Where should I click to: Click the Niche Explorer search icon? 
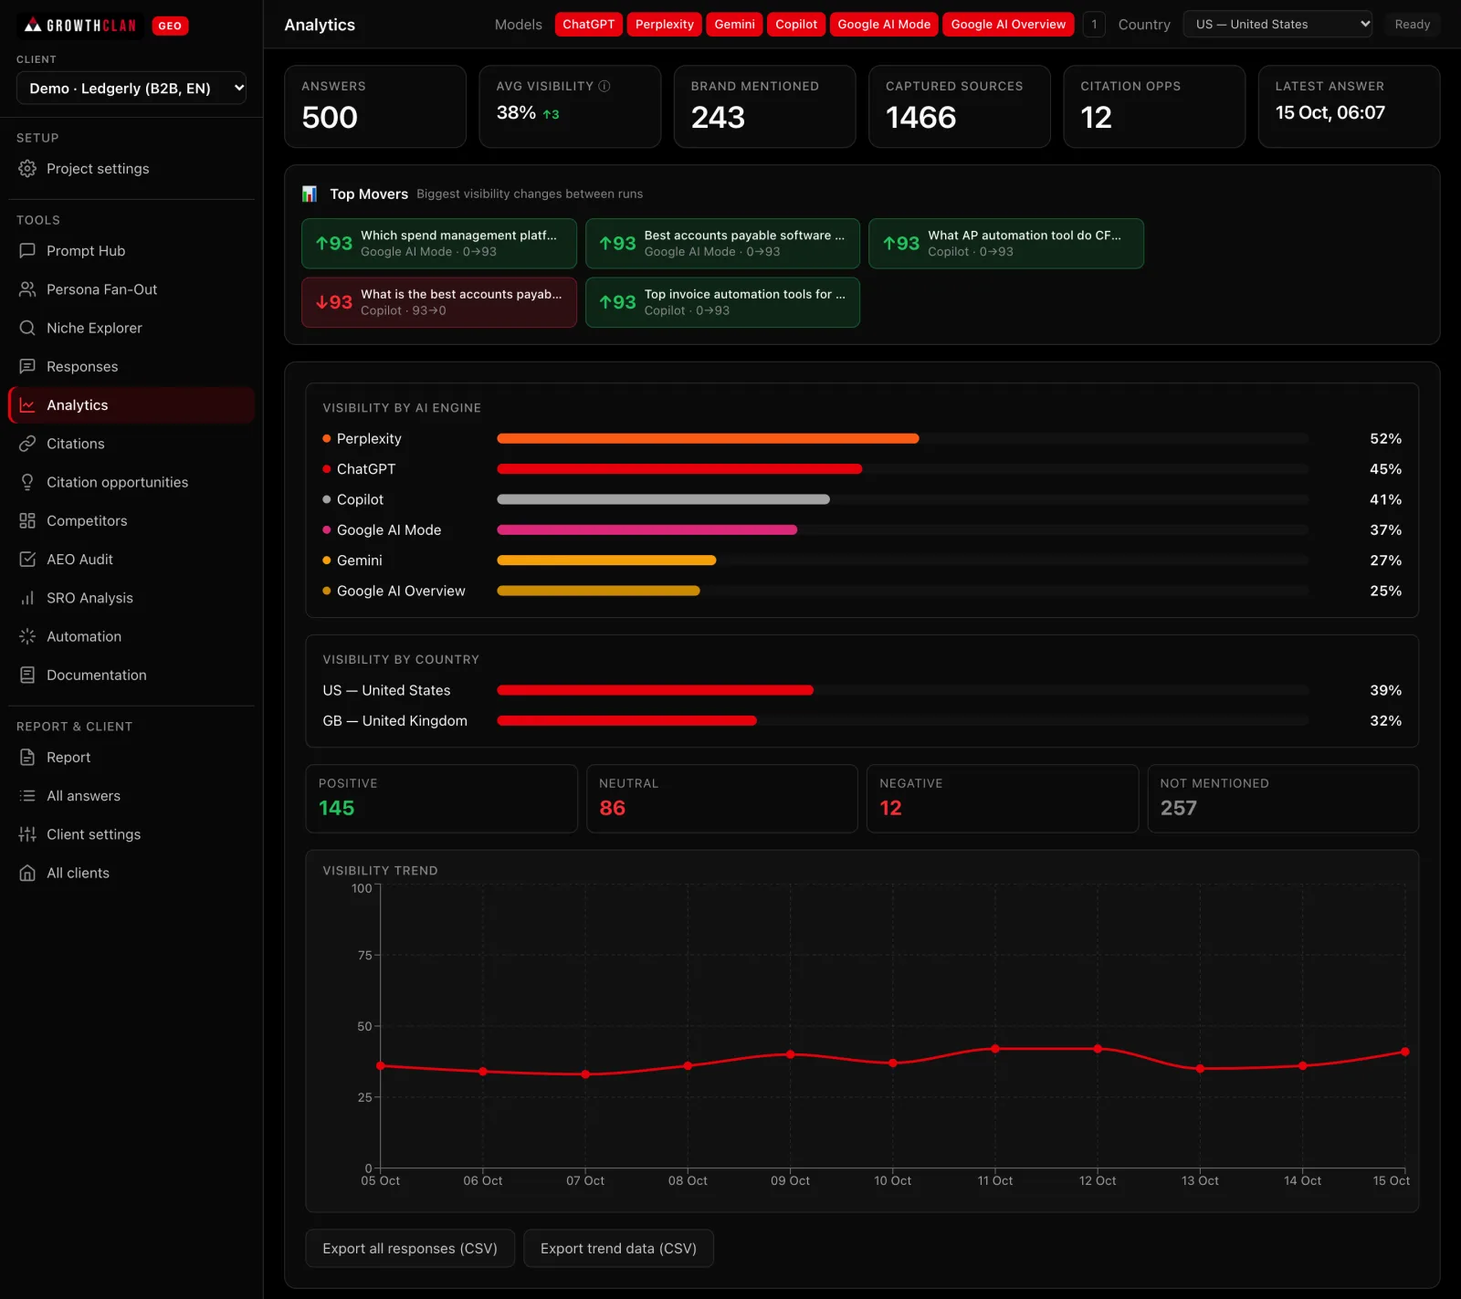tap(27, 328)
